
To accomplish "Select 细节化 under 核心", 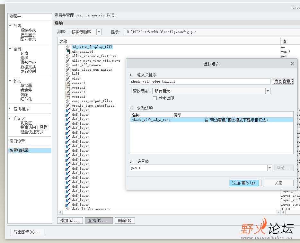I will pyautogui.click(x=26, y=99).
